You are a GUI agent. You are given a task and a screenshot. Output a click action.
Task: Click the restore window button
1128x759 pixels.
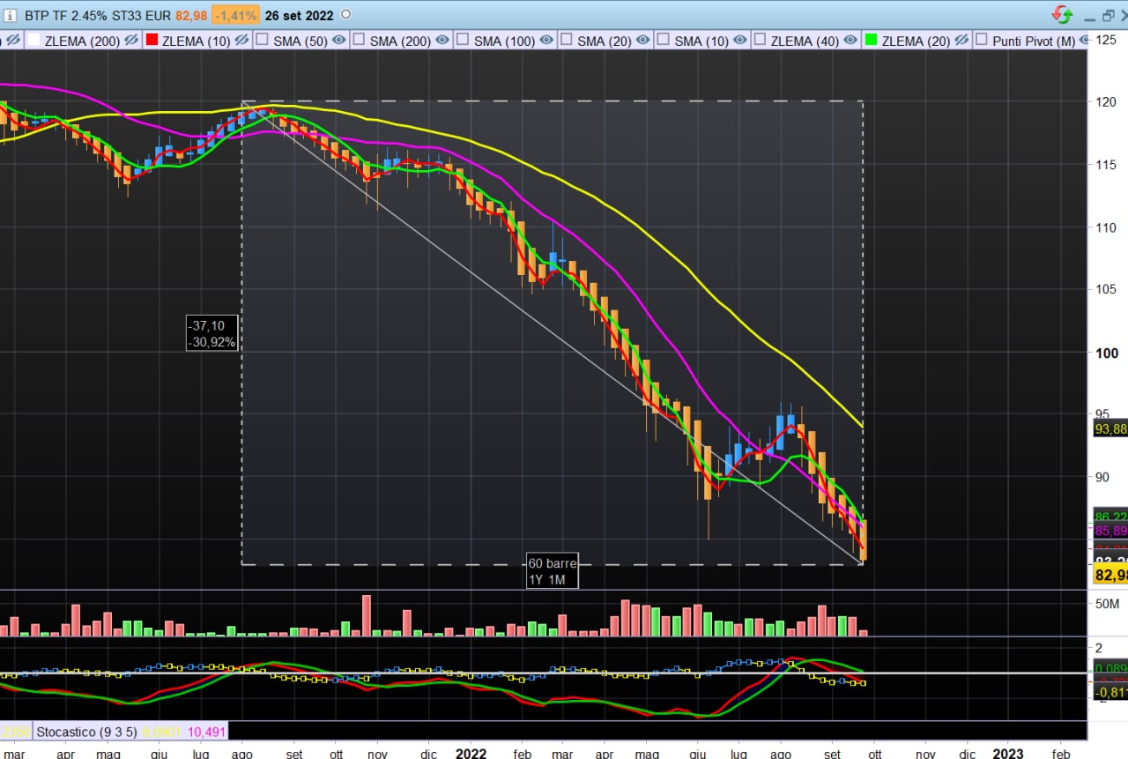tap(1108, 16)
